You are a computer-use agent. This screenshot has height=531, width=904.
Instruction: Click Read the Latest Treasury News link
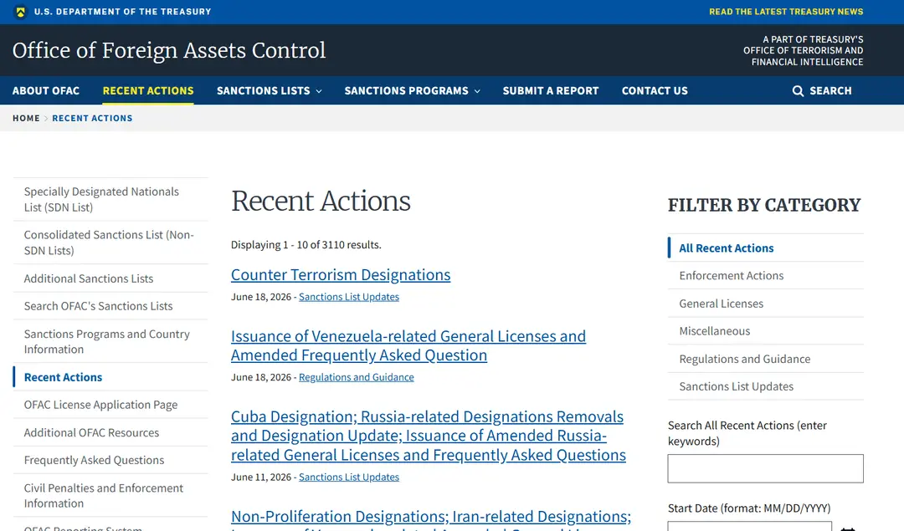tap(786, 12)
